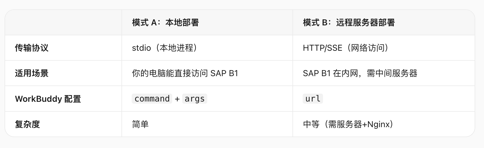484x148 pixels.
Task: Click the 模式 A:本地部署 column header
Action: pyautogui.click(x=165, y=23)
